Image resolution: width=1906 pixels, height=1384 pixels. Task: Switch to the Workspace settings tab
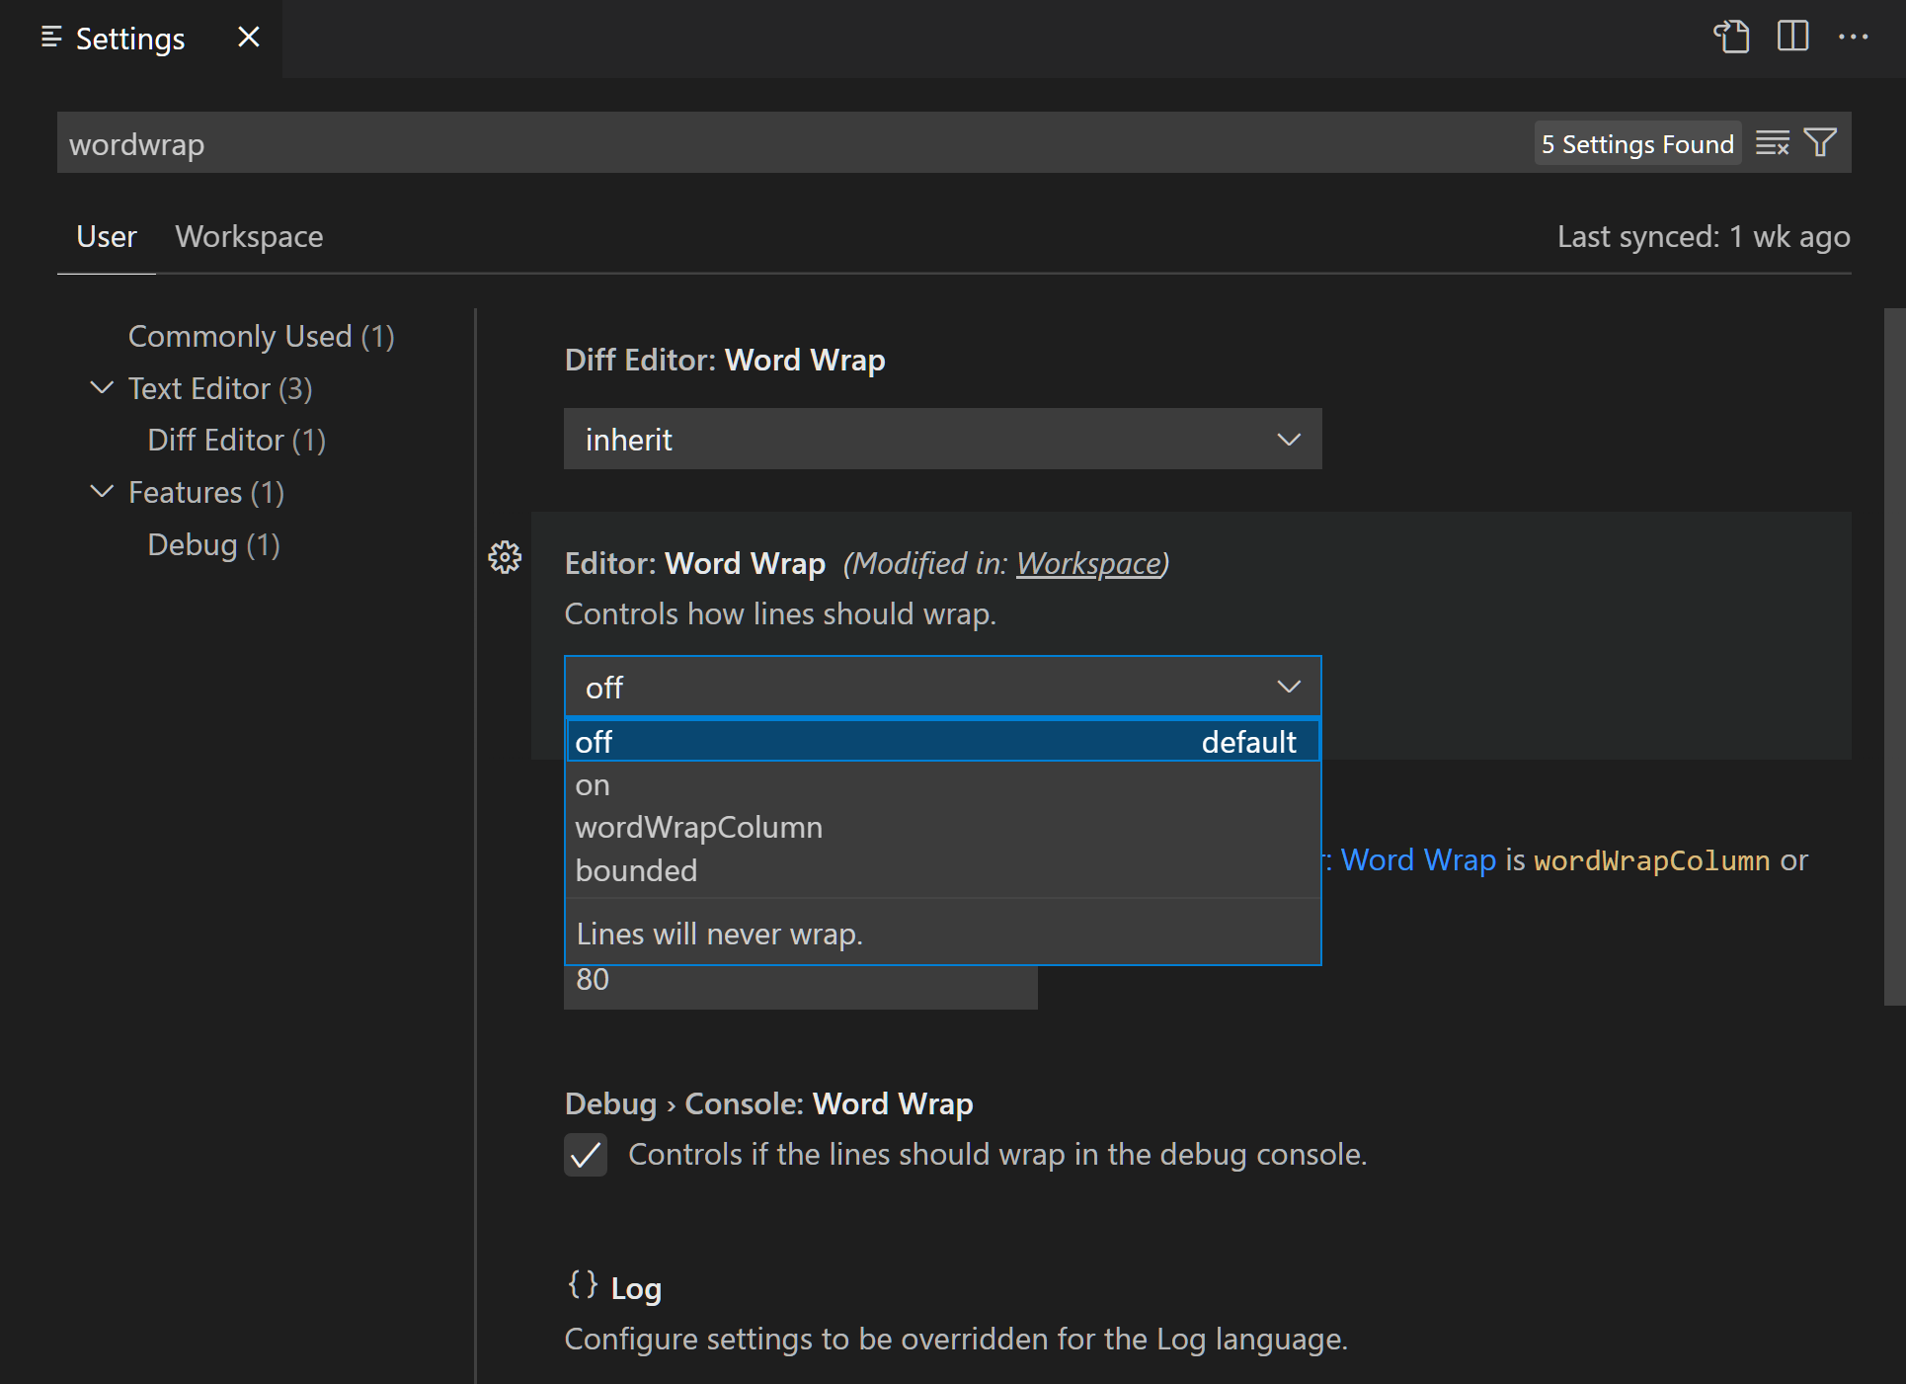(249, 237)
